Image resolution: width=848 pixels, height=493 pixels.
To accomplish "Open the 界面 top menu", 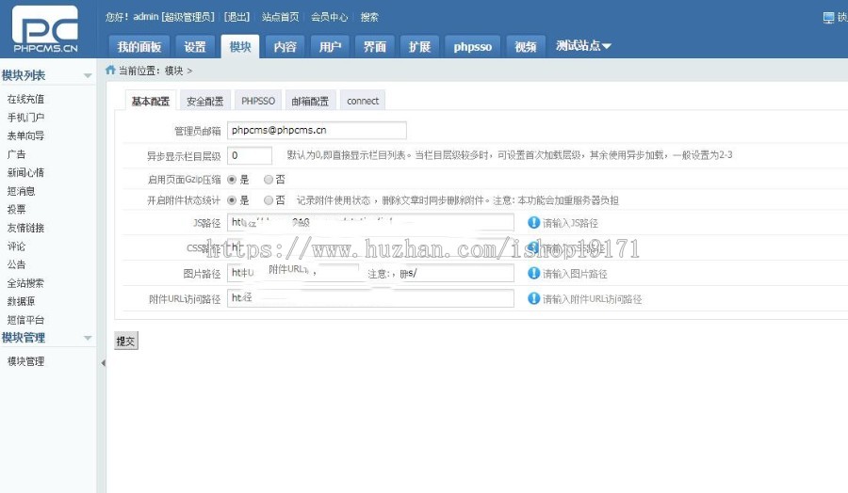I will click(x=375, y=46).
